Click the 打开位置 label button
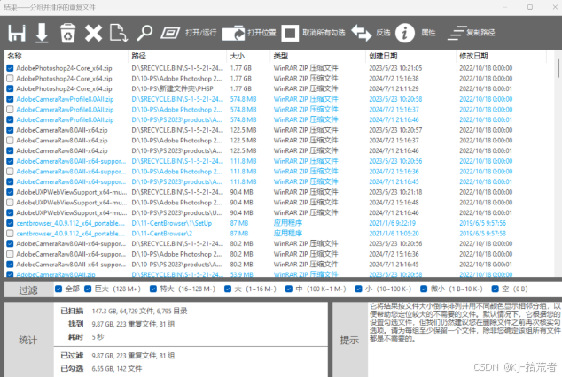Viewport: 562px width, 377px height. click(261, 33)
